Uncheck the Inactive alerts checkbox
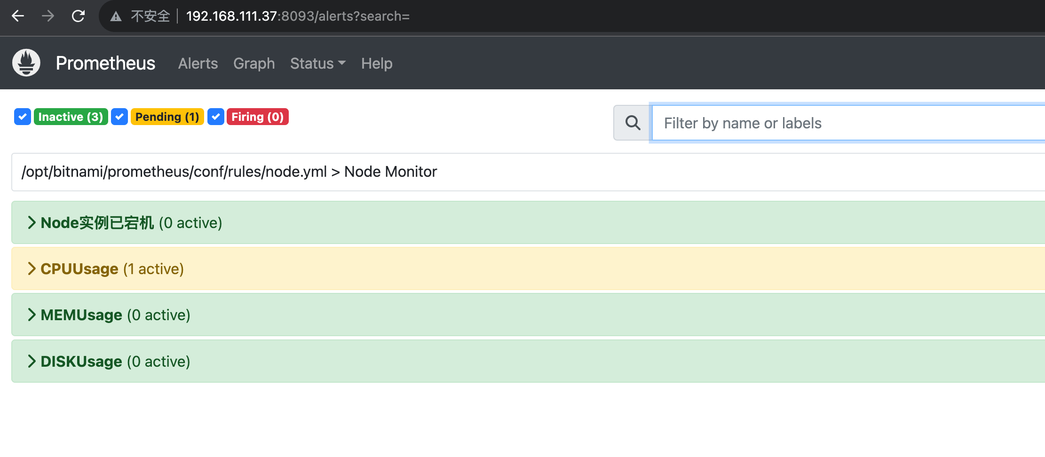The width and height of the screenshot is (1045, 457). (23, 117)
